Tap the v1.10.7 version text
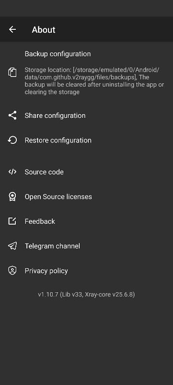Screen dimensions: 173x385 click(86, 294)
